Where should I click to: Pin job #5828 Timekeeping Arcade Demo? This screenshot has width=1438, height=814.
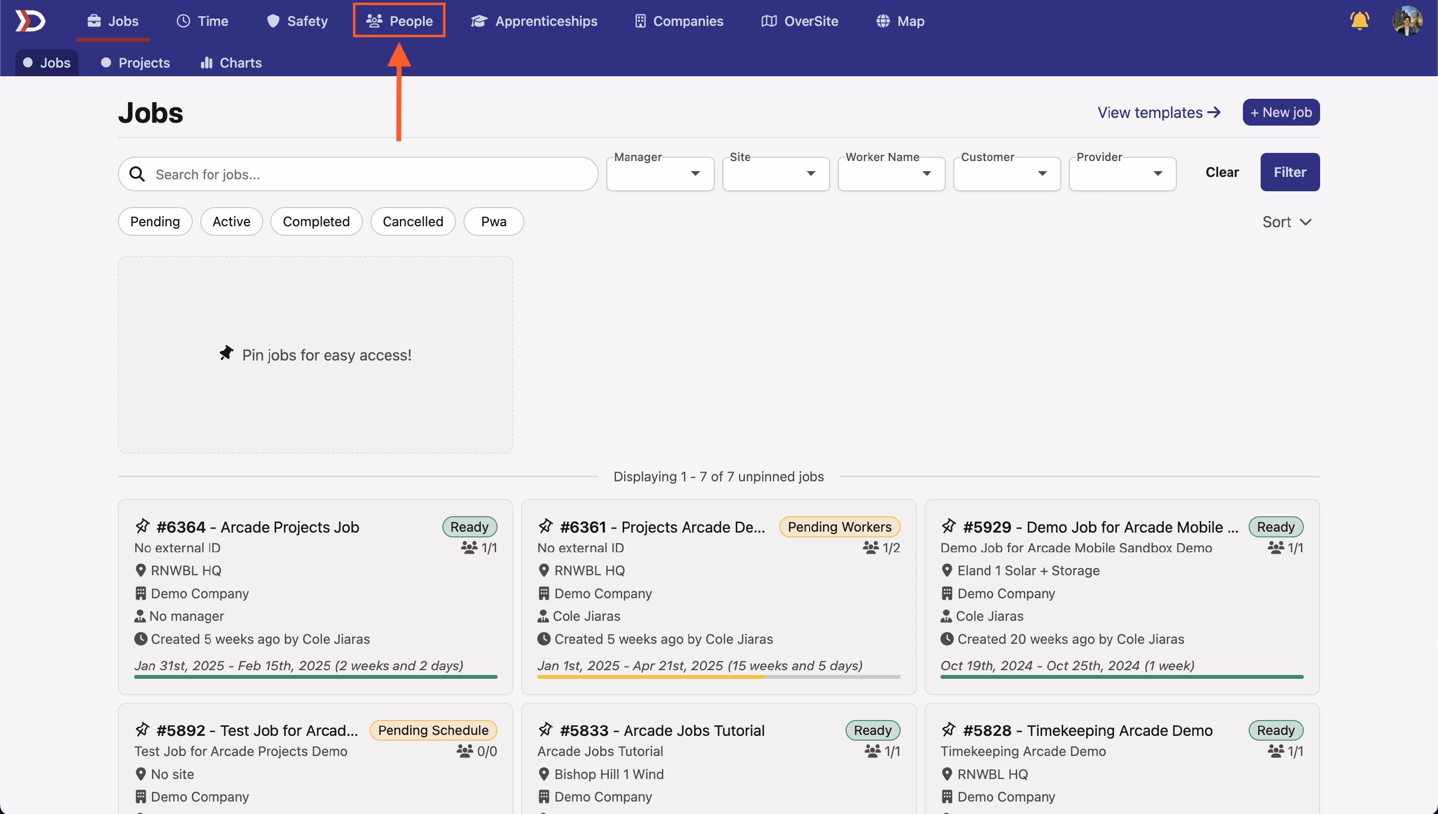[949, 729]
